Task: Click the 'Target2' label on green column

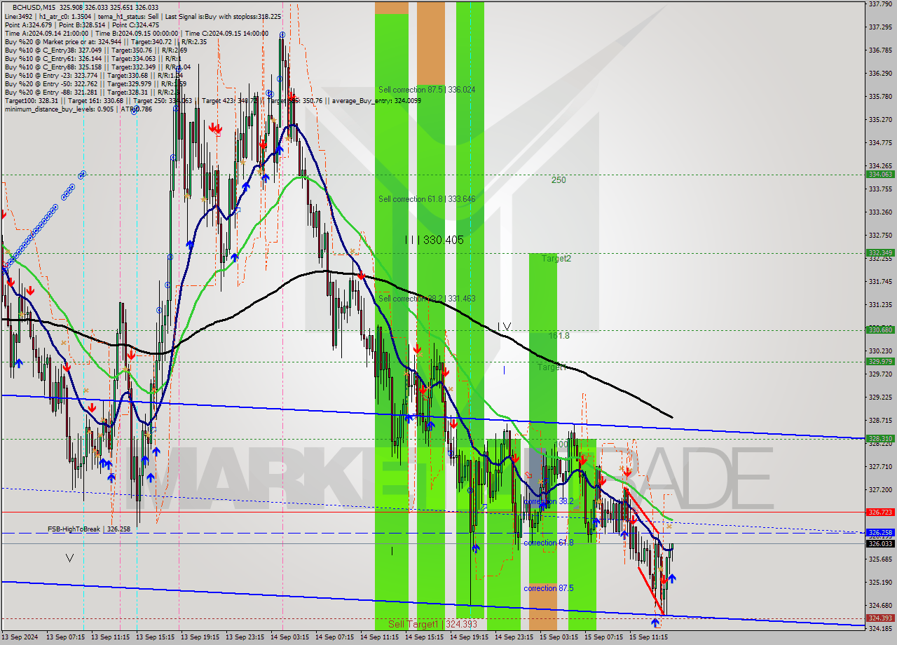Action: [556, 259]
